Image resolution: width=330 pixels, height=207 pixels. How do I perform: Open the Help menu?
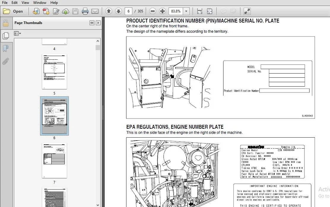point(54,3)
